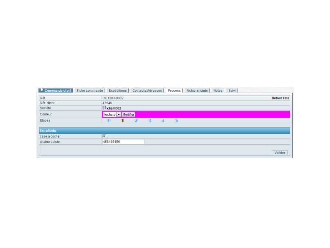Click the Etapes row label
This screenshot has height=248, width=330.
45,120
